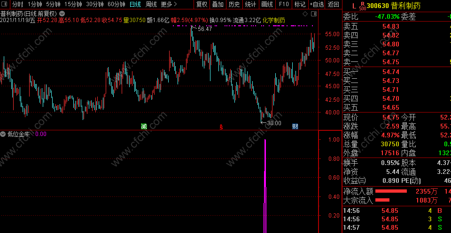This screenshot has height=233, width=451.
Task: Click the red S marker below chart
Action: 221,127
